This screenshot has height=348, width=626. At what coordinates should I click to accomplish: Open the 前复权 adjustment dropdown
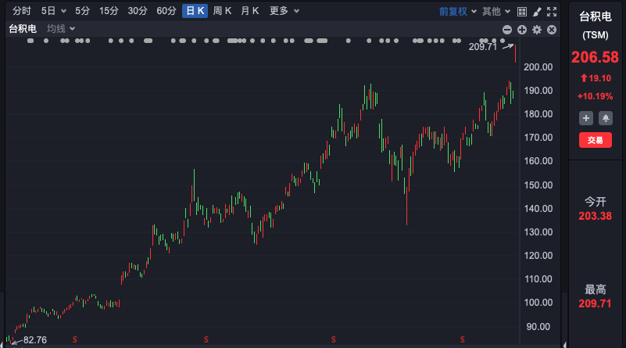tap(457, 11)
